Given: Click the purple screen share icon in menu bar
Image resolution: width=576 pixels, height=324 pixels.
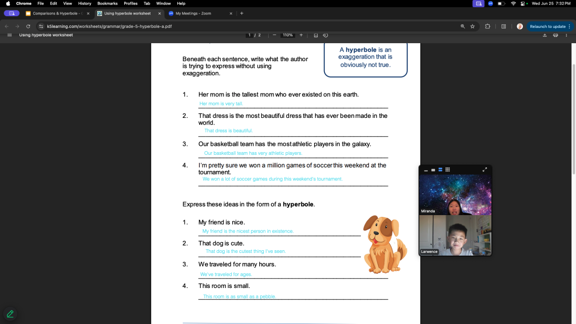Looking at the screenshot, I should pos(478,4).
